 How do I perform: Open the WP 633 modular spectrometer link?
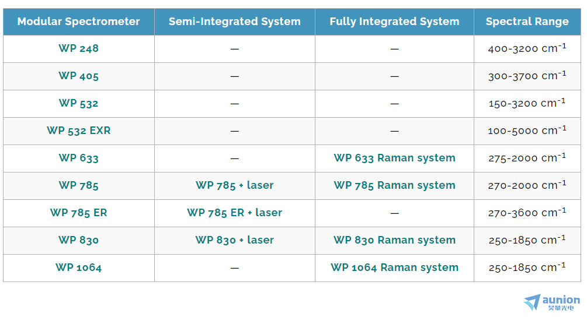point(79,158)
